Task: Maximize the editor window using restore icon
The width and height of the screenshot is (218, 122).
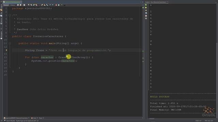Action: tap(142, 2)
